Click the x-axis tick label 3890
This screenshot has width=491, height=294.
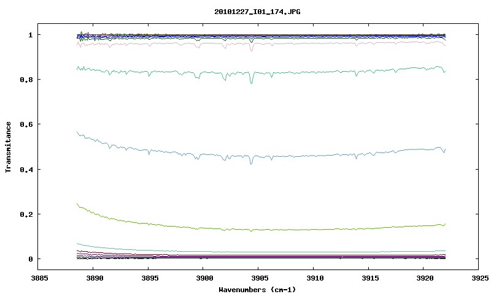point(95,278)
